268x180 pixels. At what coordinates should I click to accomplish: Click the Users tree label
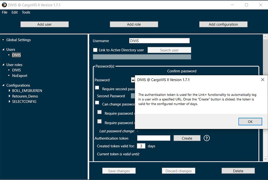point(11,50)
